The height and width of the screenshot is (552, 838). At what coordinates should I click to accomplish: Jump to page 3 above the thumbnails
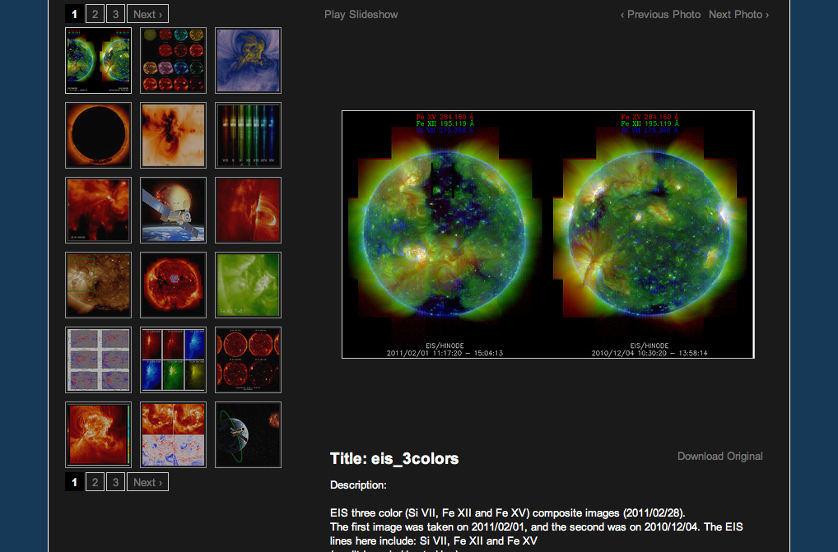click(x=115, y=14)
